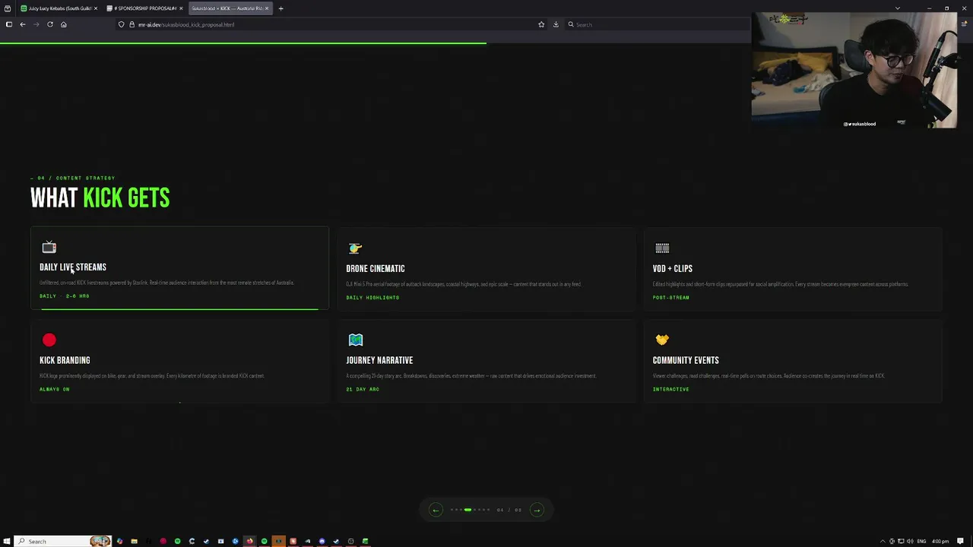Click the URL address bar
The image size is (973, 547).
pos(331,24)
